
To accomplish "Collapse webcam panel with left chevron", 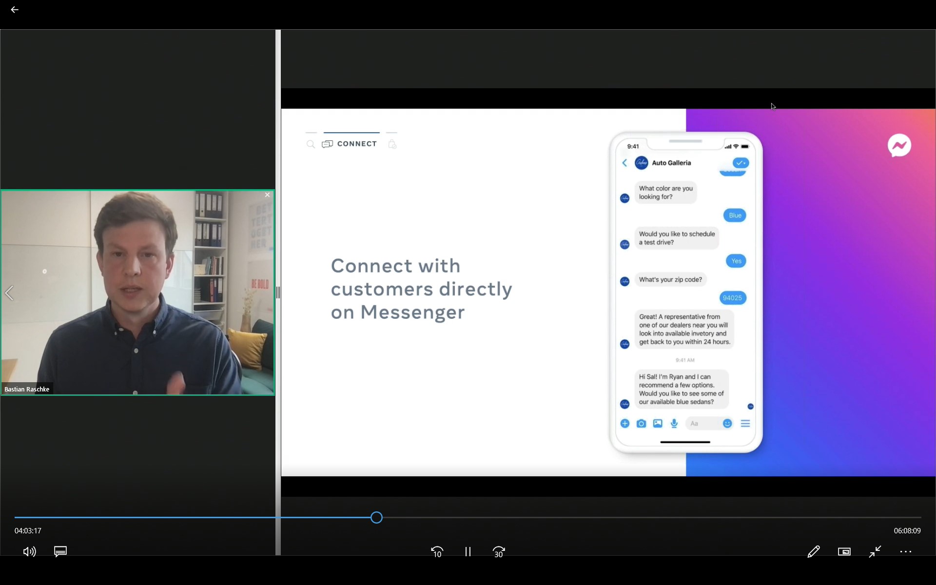I will [9, 293].
